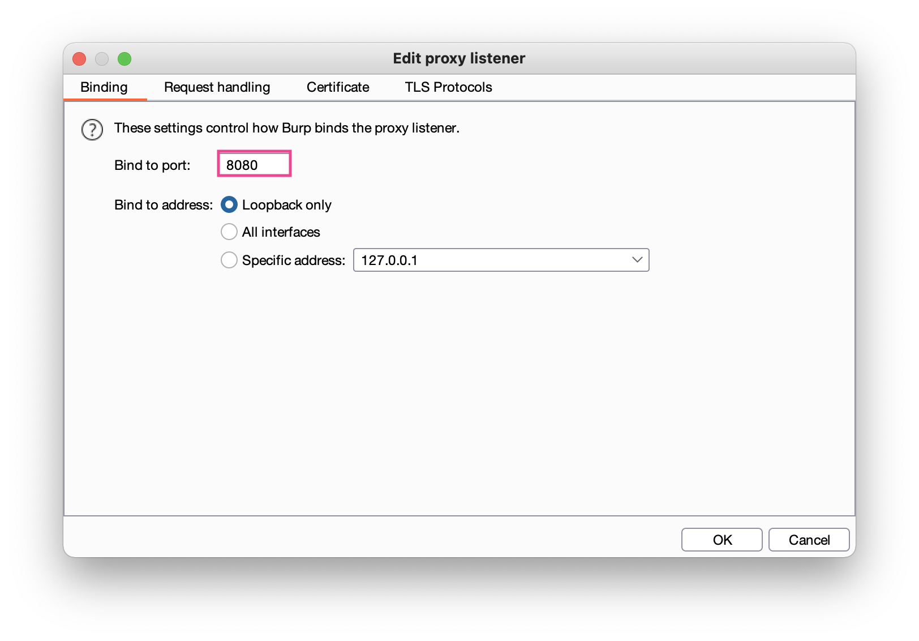Switch to the Request handling tab
This screenshot has width=919, height=641.
click(217, 87)
